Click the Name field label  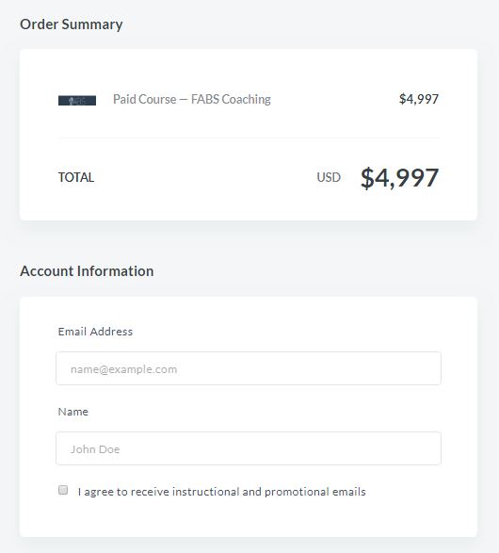coord(72,412)
